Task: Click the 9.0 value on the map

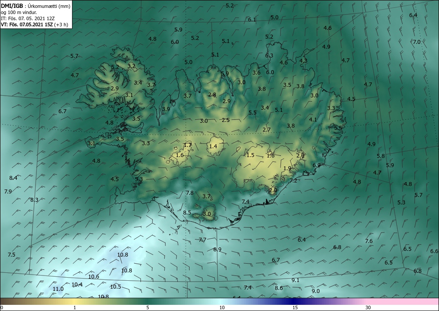Action: pyautogui.click(x=316, y=291)
